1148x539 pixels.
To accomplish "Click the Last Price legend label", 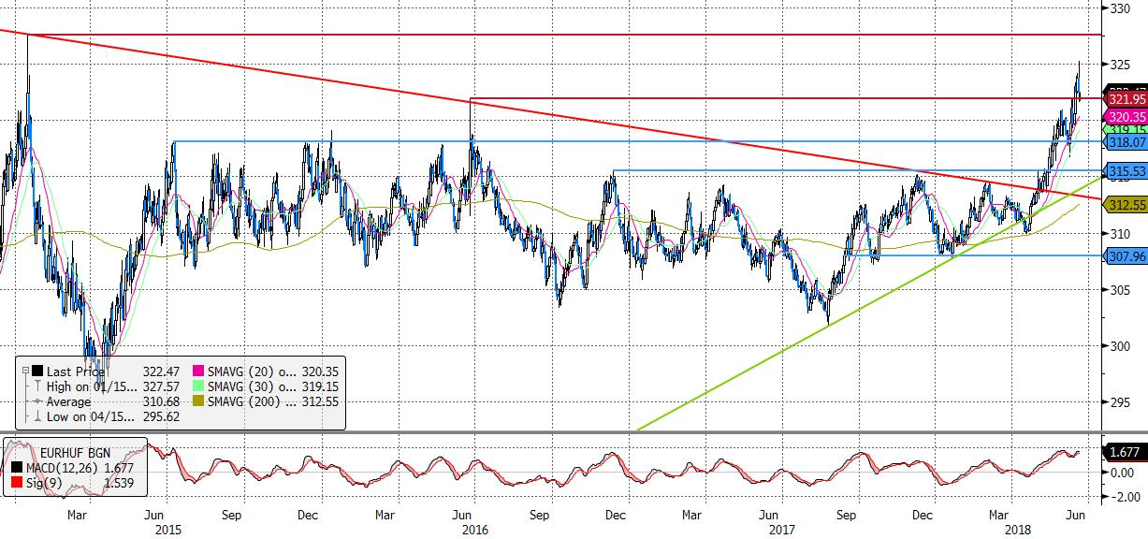I will 75,371.
